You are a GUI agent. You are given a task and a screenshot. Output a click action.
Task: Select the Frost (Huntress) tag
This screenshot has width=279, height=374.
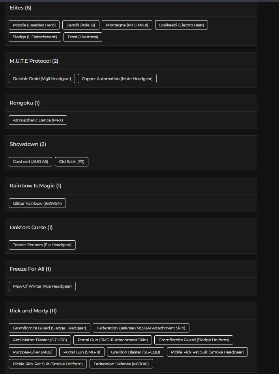point(83,37)
